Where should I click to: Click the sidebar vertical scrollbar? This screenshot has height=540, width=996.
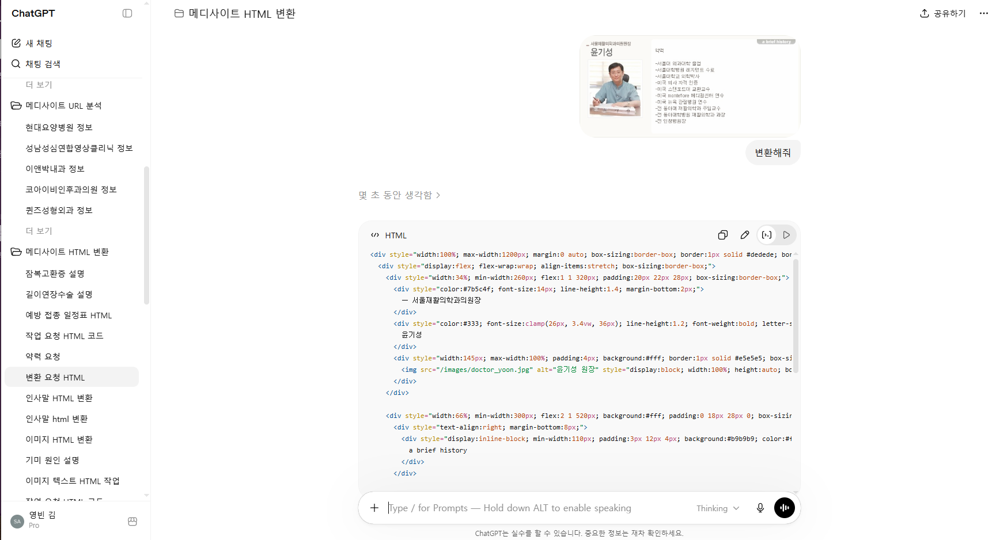coord(146,235)
